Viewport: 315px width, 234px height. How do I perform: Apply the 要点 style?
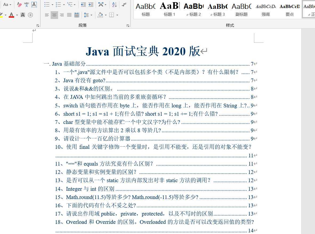289,10
